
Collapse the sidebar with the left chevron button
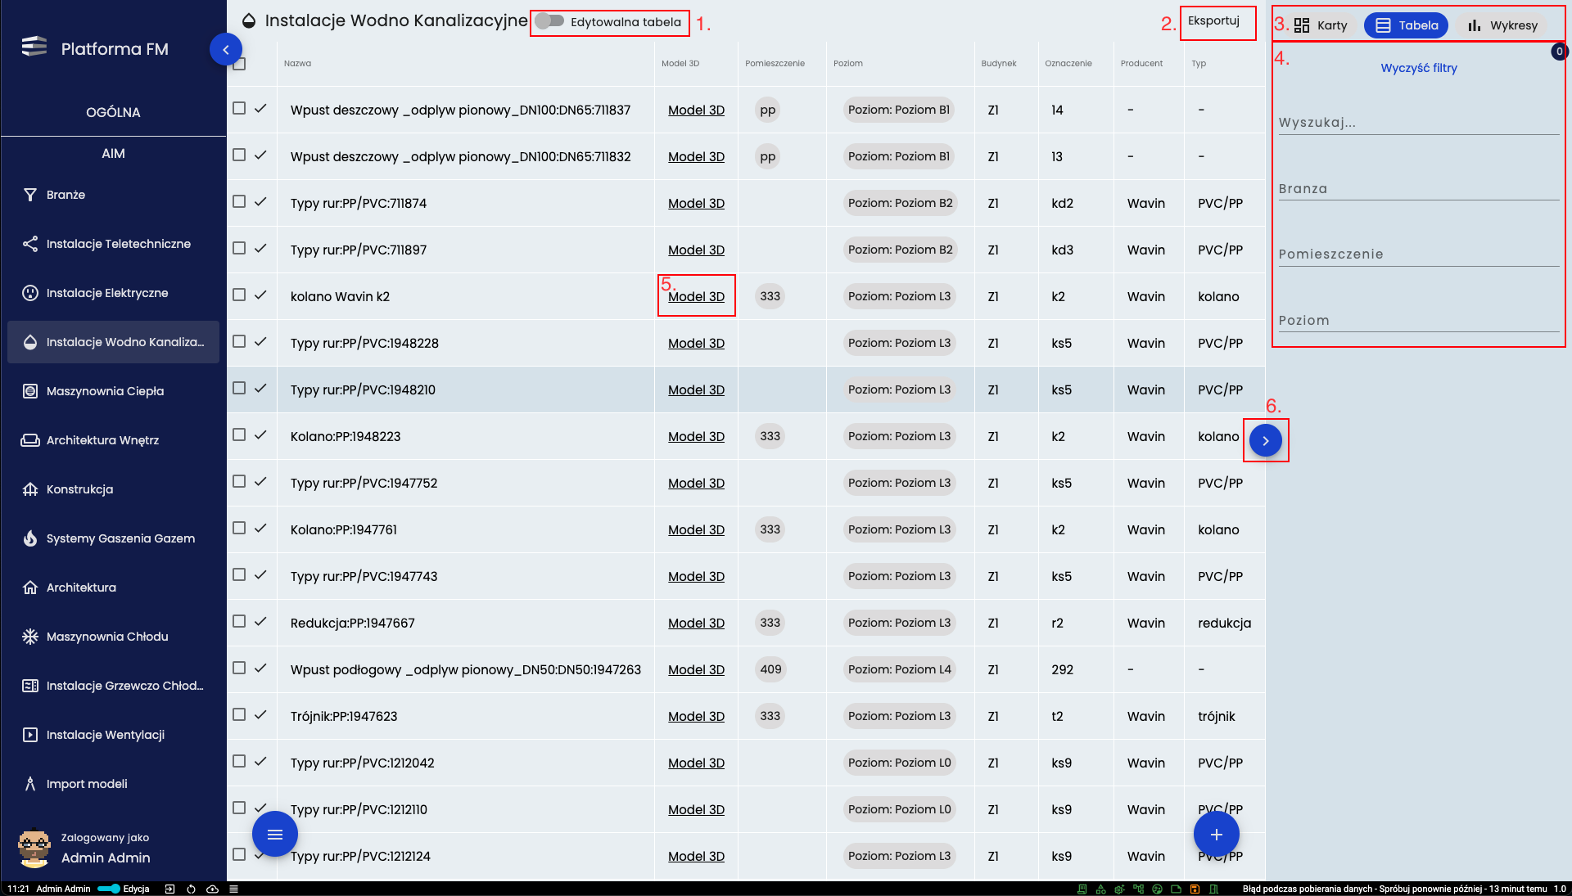(x=226, y=49)
